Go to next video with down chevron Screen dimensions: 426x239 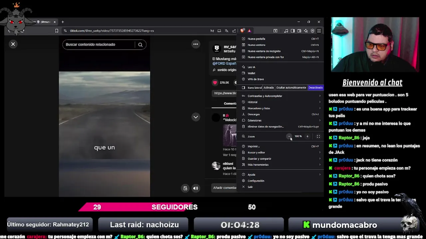[x=196, y=117]
